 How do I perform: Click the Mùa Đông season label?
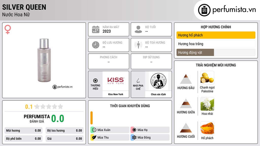pos(144,137)
